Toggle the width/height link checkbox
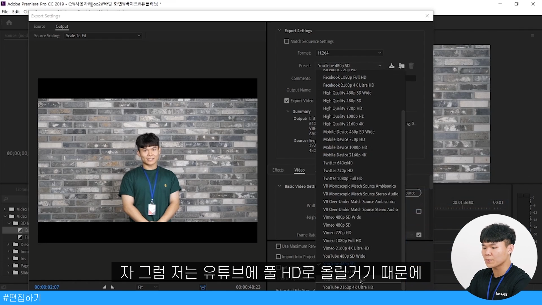This screenshot has height=305, width=542. [419, 211]
